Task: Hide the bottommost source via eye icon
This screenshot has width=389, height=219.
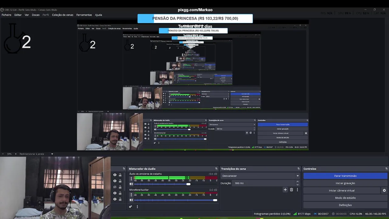Action: 115,199
